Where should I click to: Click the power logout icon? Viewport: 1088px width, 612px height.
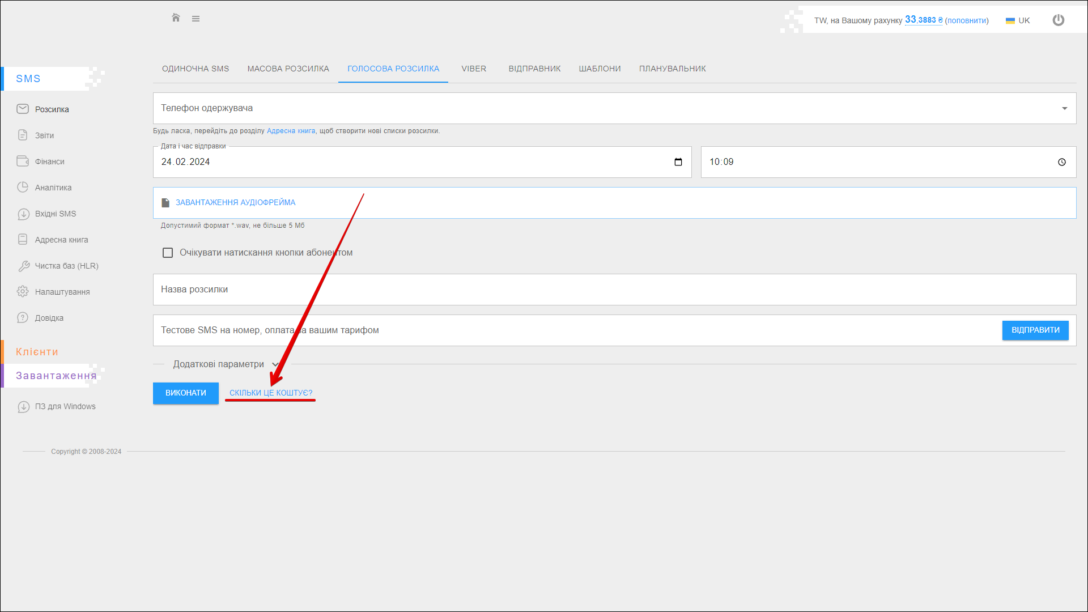1058,20
